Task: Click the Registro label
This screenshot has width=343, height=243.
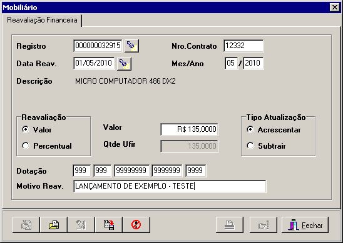Action: pos(31,46)
